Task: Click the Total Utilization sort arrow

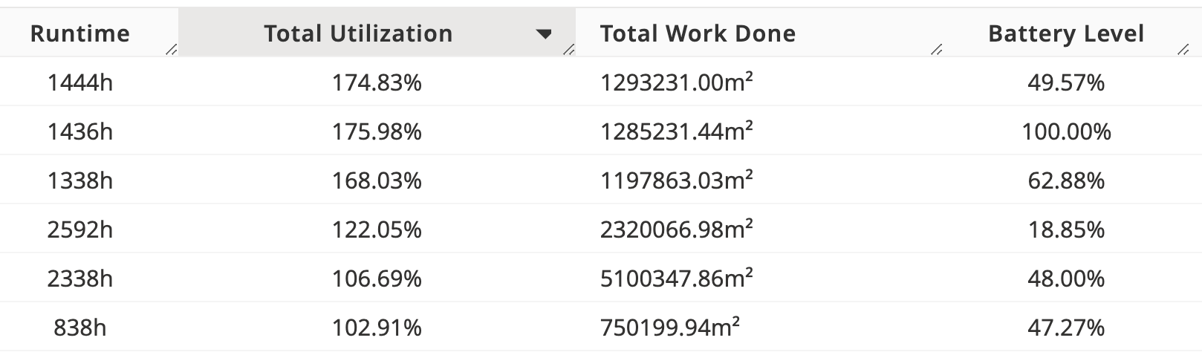Action: 545,34
